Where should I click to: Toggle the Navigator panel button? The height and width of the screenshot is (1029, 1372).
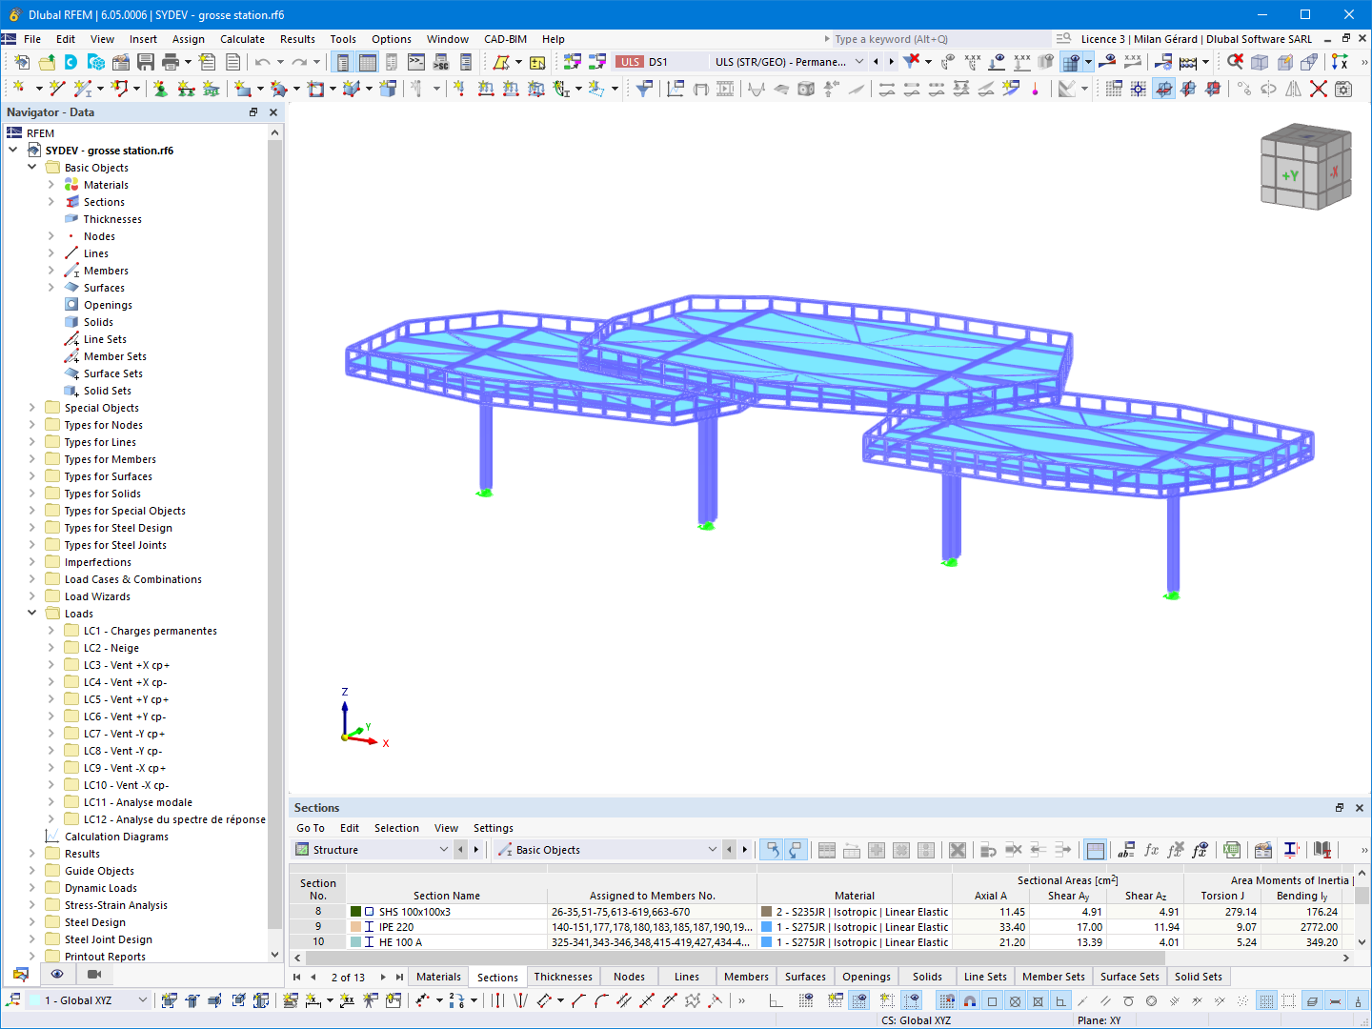click(342, 62)
